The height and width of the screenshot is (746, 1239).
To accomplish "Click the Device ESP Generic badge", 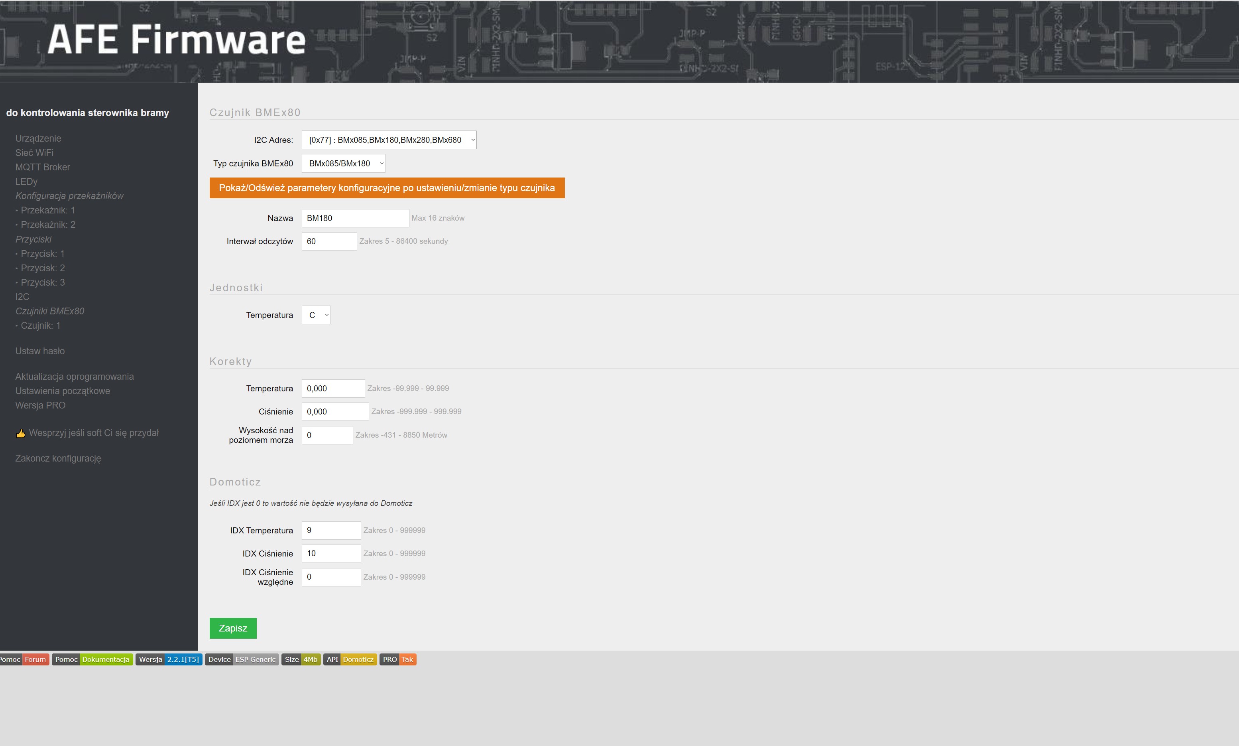I will click(x=242, y=659).
